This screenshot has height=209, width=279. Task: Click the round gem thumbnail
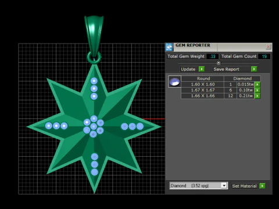174,81
